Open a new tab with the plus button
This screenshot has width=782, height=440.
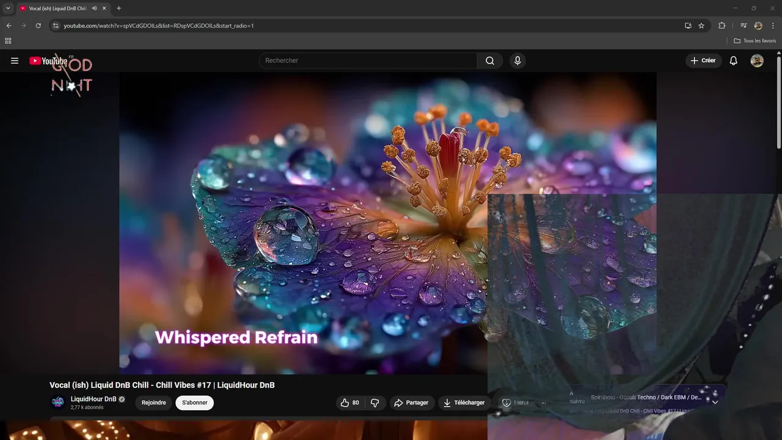[119, 9]
